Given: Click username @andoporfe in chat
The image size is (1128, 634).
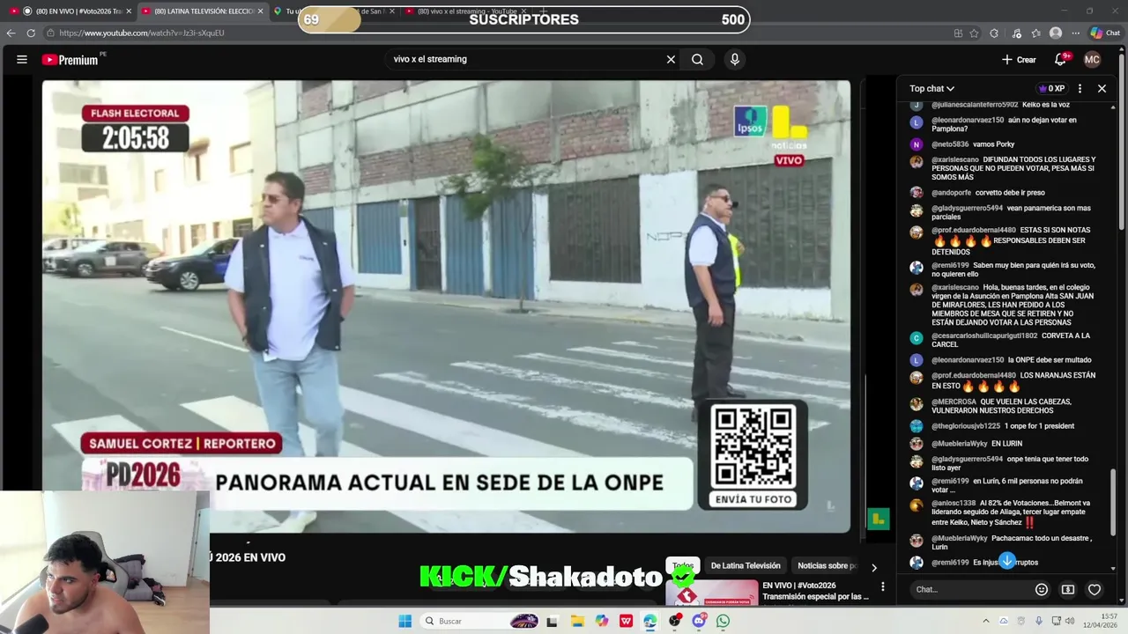Looking at the screenshot, I should (x=951, y=193).
